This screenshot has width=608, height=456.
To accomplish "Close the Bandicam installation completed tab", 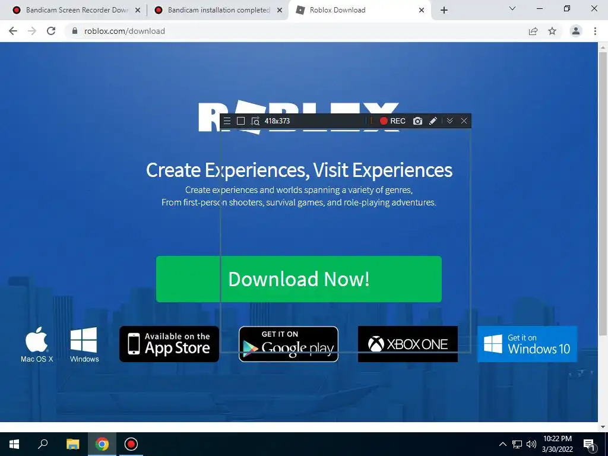I will pyautogui.click(x=280, y=11).
